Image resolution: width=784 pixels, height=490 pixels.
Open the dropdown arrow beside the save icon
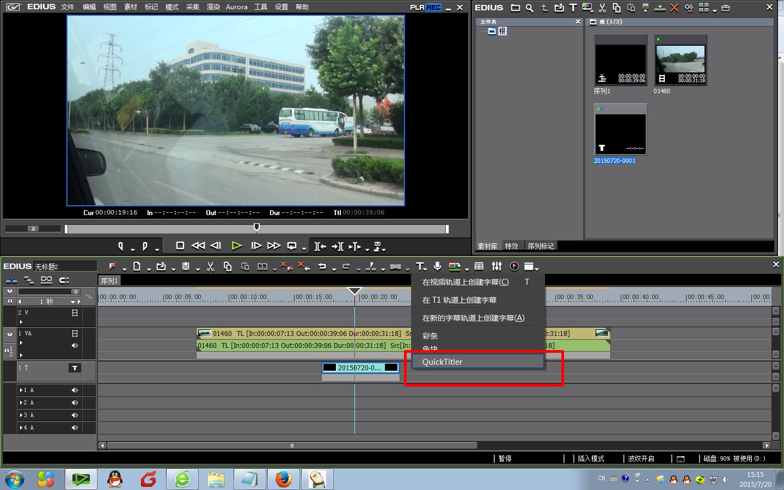pos(198,268)
